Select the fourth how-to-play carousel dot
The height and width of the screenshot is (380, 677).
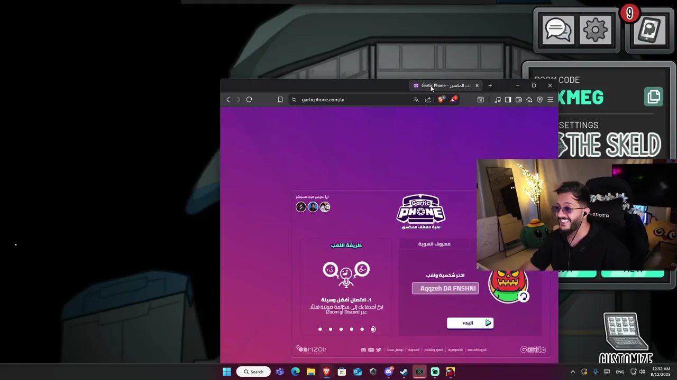352,329
